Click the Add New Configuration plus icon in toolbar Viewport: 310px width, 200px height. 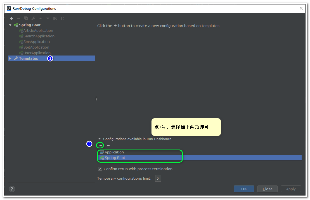pyautogui.click(x=11, y=18)
